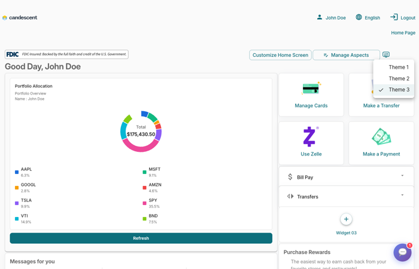
Task: Select the checked Theme 3 option
Action: point(399,90)
